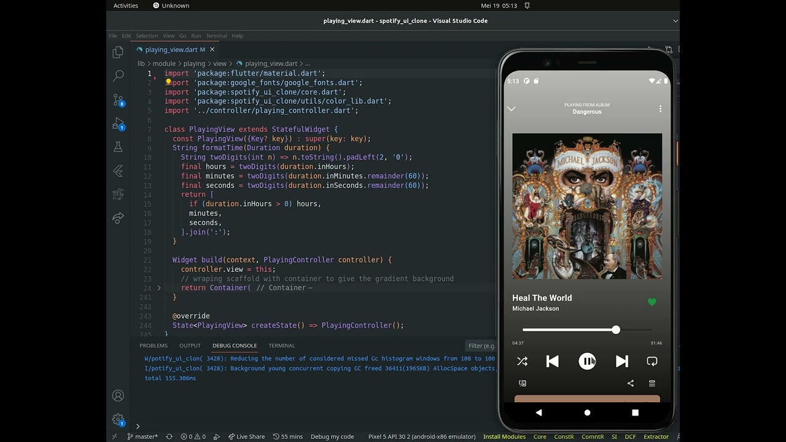This screenshot has height=442, width=786.
Task: Open Run and Debug view
Action: pyautogui.click(x=119, y=124)
